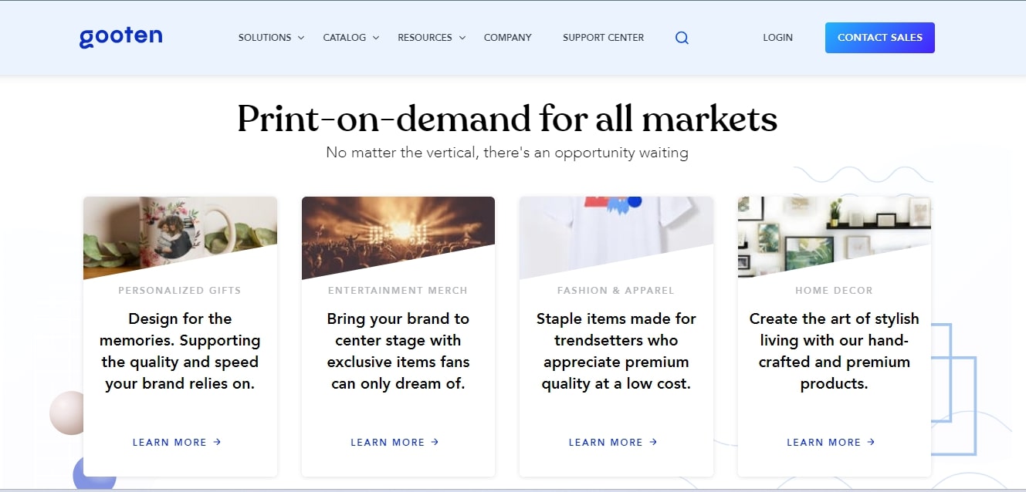Click the Contact Sales button
This screenshot has height=492, width=1026.
[x=879, y=38]
